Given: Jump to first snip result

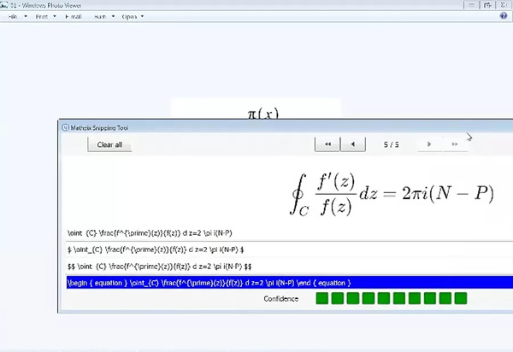Looking at the screenshot, I should [327, 144].
